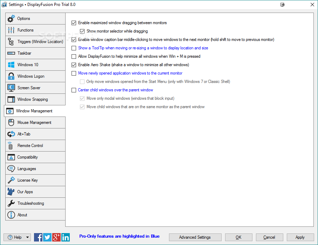
Task: Click the DisplayFusion app icon in title bar
Action: pyautogui.click(x=4, y=5)
